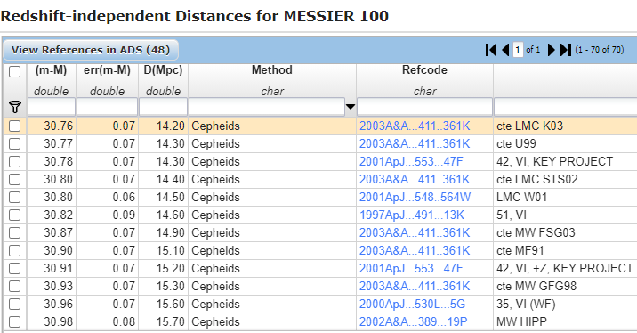
Task: Click the 14.60 D(Mpc) cell
Action: point(163,215)
